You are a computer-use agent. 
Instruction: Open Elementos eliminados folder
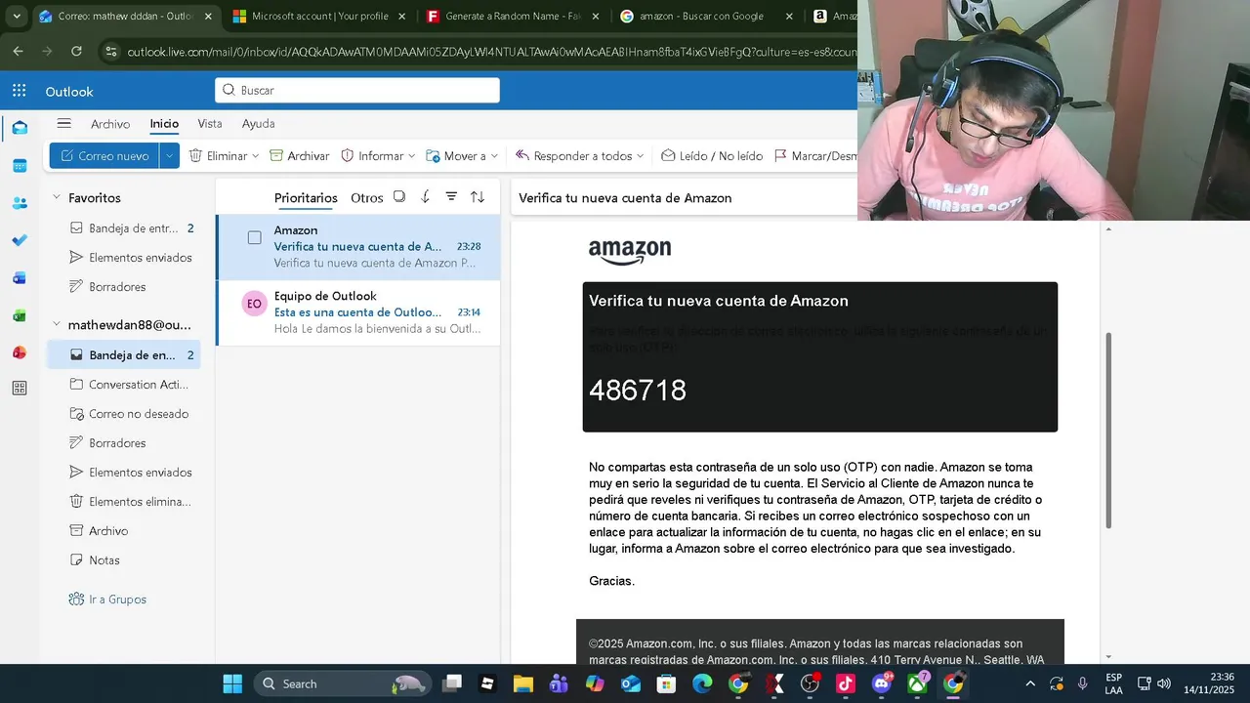pos(124,502)
